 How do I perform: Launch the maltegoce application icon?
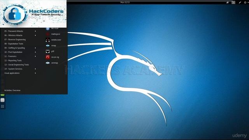coord(47,34)
